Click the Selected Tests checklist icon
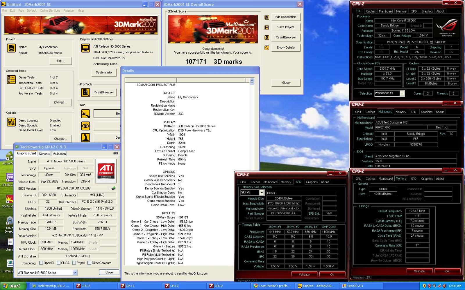Screen dimensions: 465x290 (11, 79)
